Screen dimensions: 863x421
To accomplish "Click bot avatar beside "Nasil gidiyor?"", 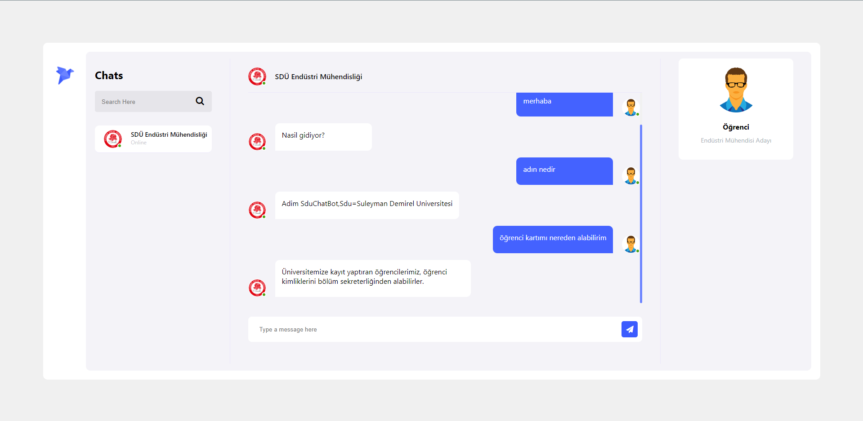I will (x=257, y=142).
